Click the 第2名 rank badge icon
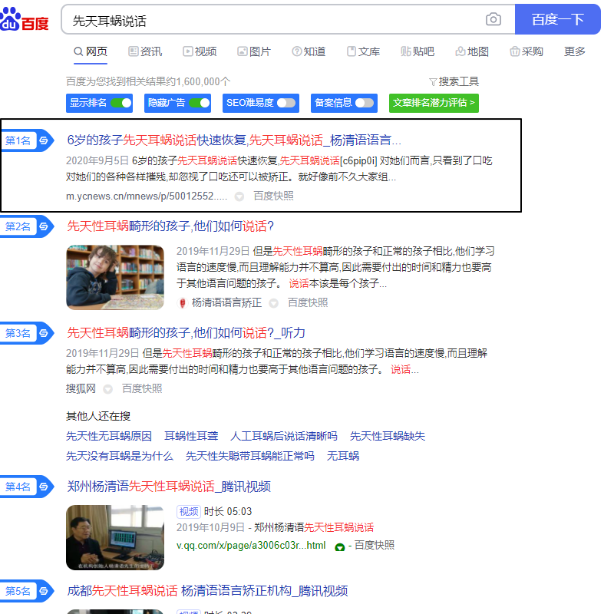614x614 pixels. point(44,226)
